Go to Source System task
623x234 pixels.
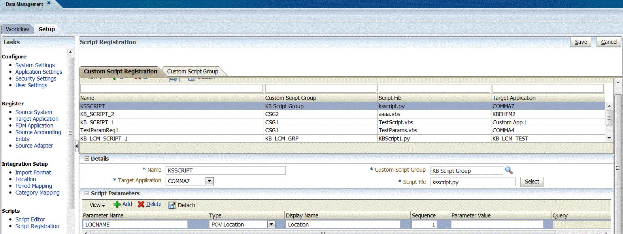(x=34, y=112)
